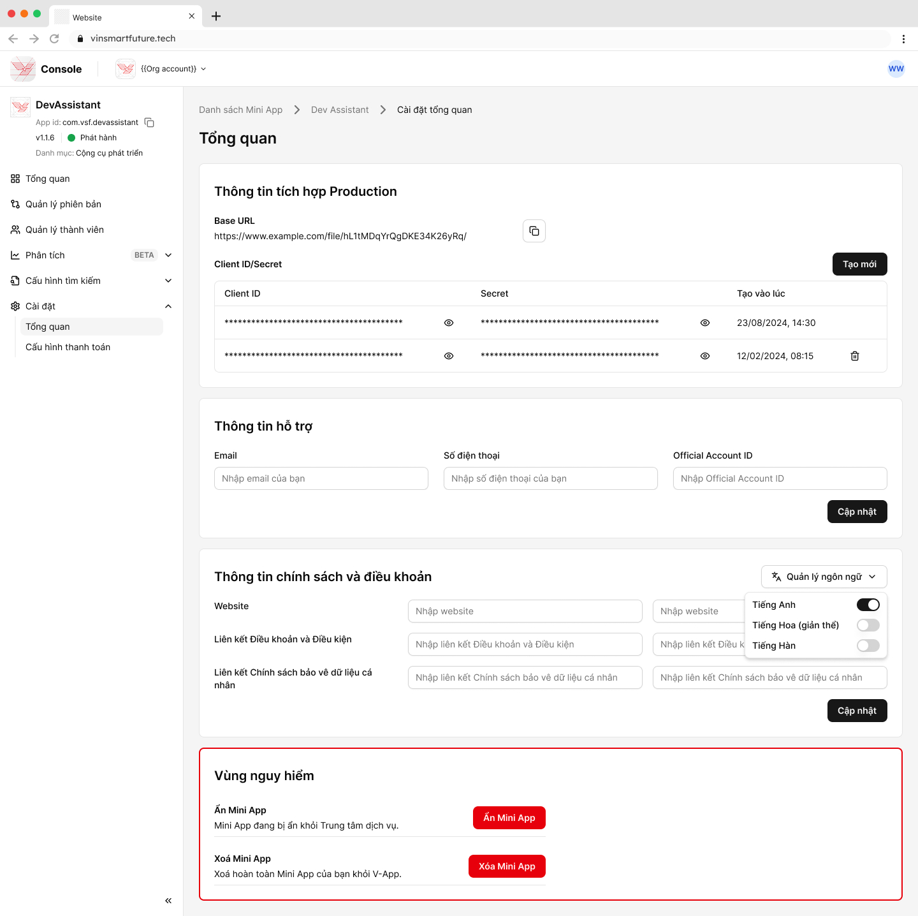Click the red Ẩn Mini App button

coord(509,818)
